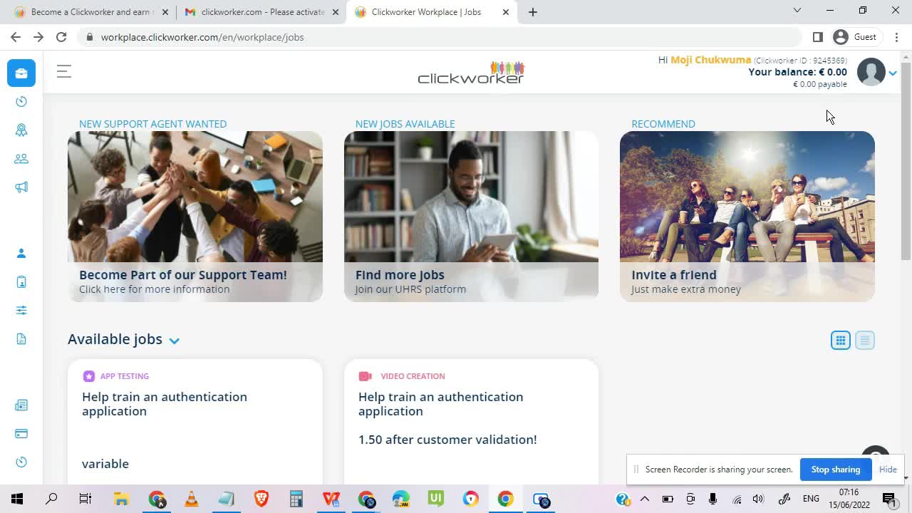Viewport: 912px width, 513px height.
Task: Hide the screen sharing notification bar
Action: pyautogui.click(x=888, y=470)
